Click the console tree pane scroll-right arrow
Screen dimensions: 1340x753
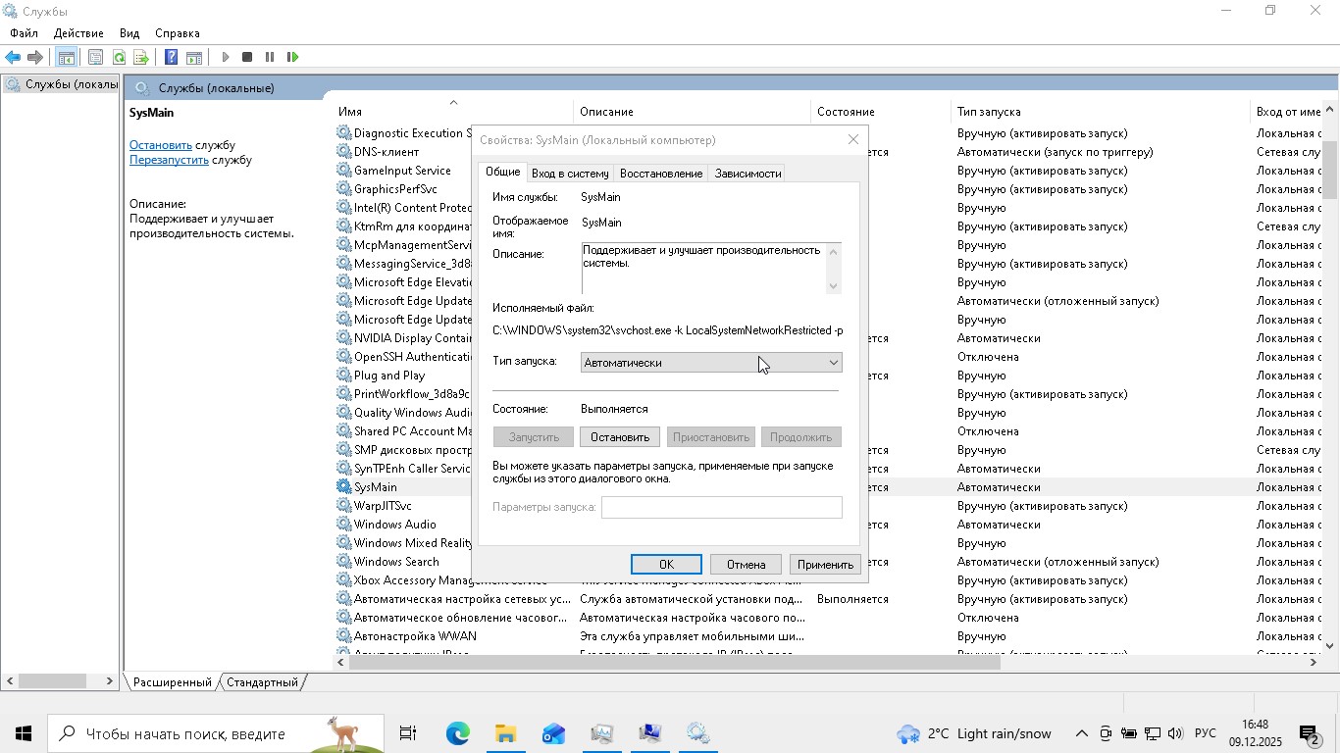click(x=110, y=681)
